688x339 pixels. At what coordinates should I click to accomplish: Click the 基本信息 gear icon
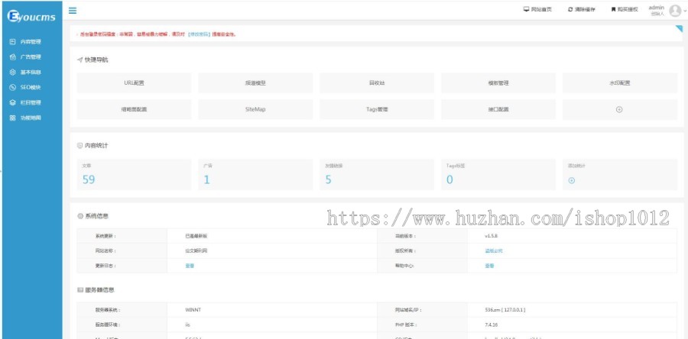tap(13, 73)
